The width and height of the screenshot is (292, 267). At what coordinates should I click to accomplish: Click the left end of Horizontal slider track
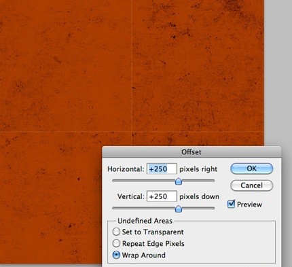[114, 181]
